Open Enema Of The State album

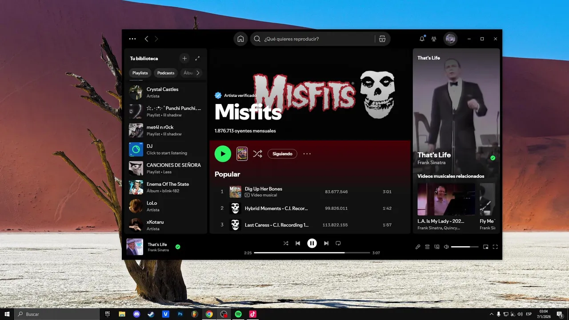[x=166, y=187]
